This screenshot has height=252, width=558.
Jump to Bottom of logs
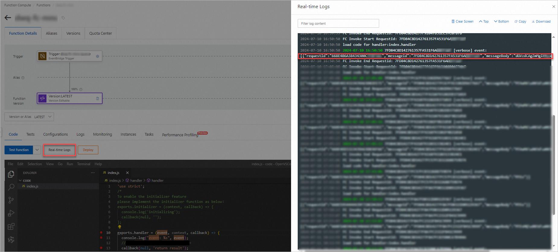click(501, 21)
